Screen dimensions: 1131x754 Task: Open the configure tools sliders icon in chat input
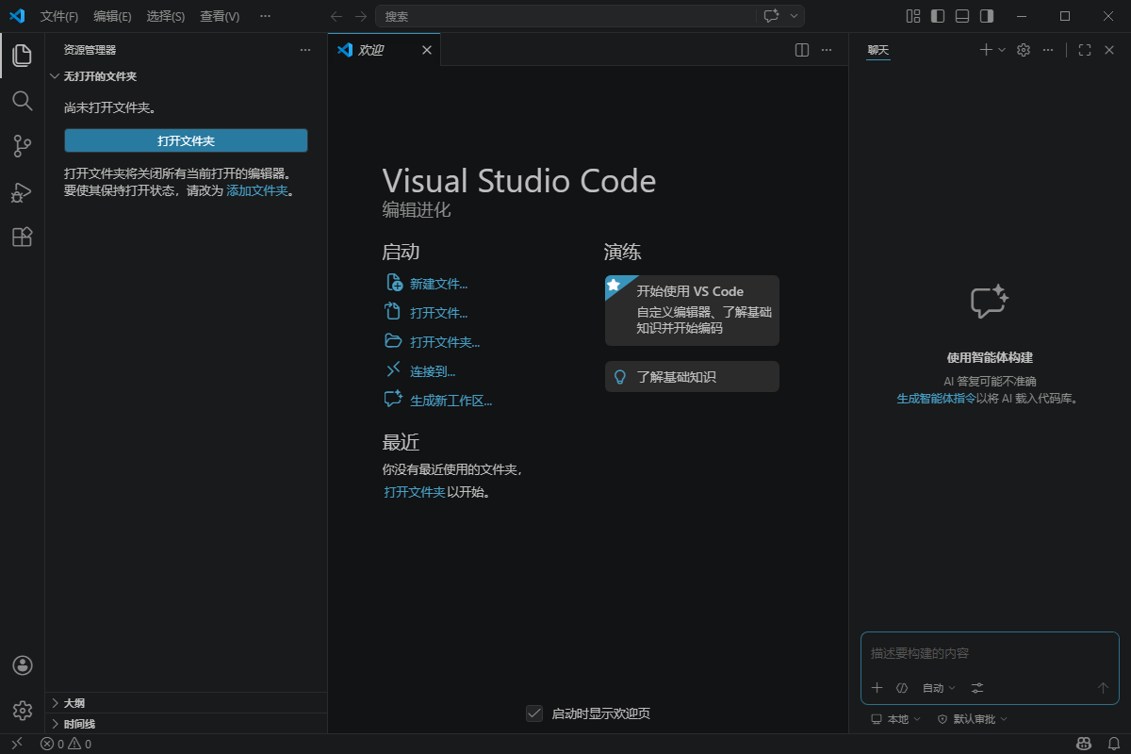(x=977, y=688)
